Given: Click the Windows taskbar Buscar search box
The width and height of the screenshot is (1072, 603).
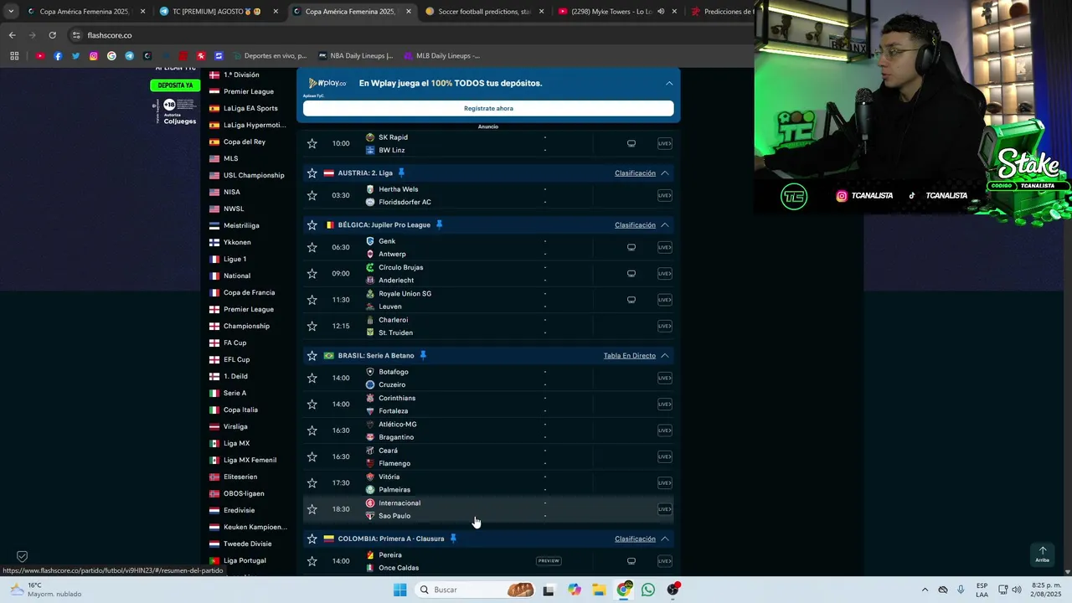Looking at the screenshot, I should (475, 590).
